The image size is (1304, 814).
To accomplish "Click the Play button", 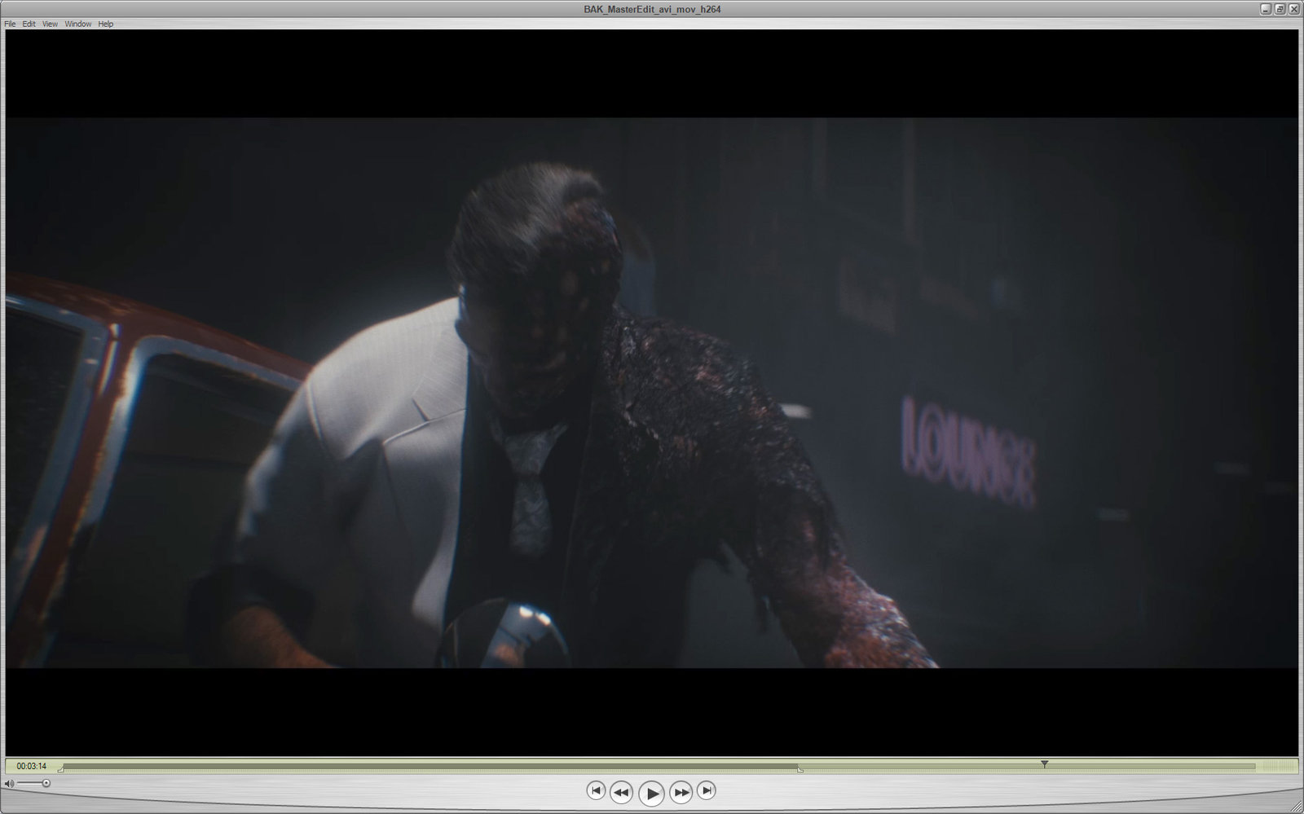I will tap(651, 793).
